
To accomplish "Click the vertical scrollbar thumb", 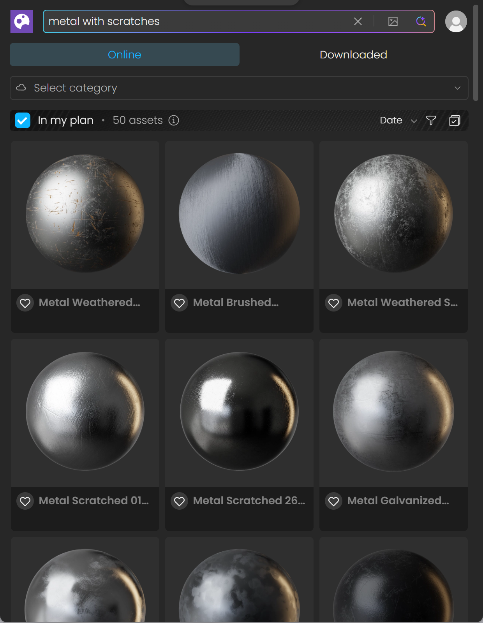I will point(476,53).
